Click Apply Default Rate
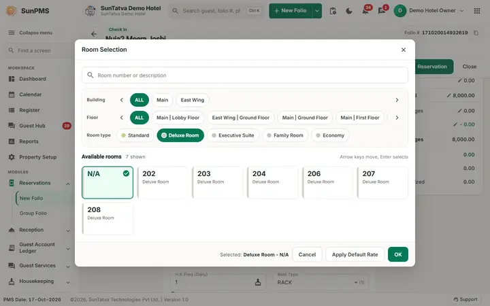The width and height of the screenshot is (490, 306). [355, 254]
